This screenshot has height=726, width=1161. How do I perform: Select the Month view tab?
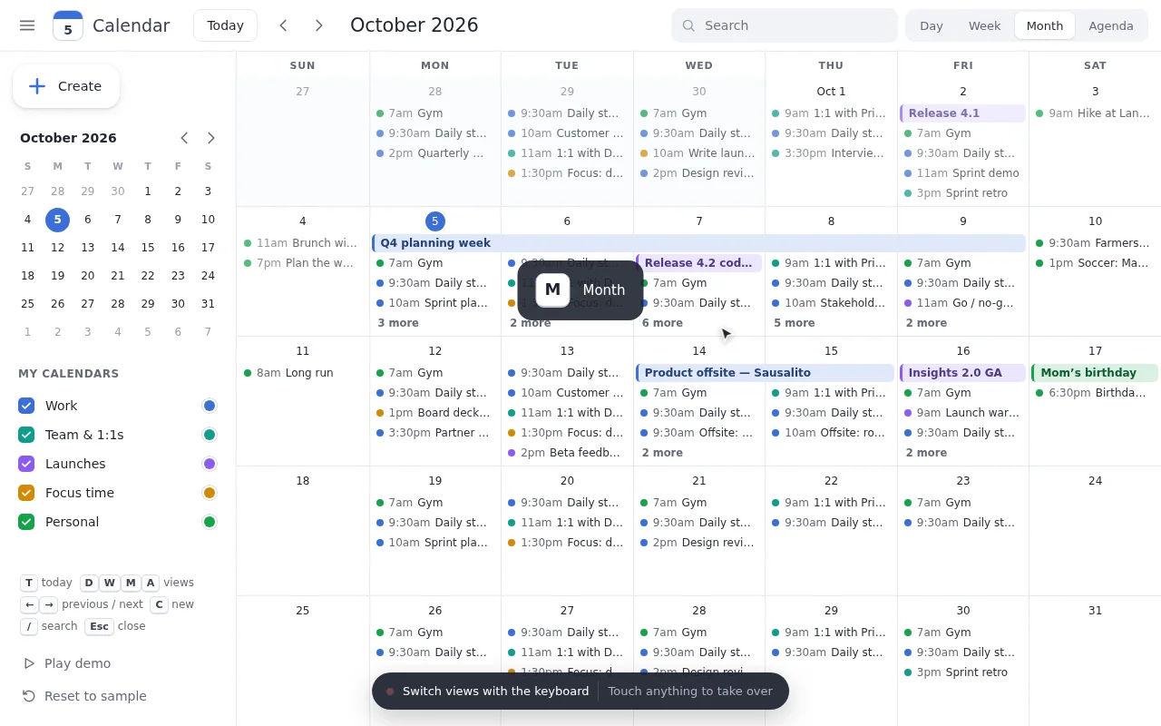tap(1045, 25)
